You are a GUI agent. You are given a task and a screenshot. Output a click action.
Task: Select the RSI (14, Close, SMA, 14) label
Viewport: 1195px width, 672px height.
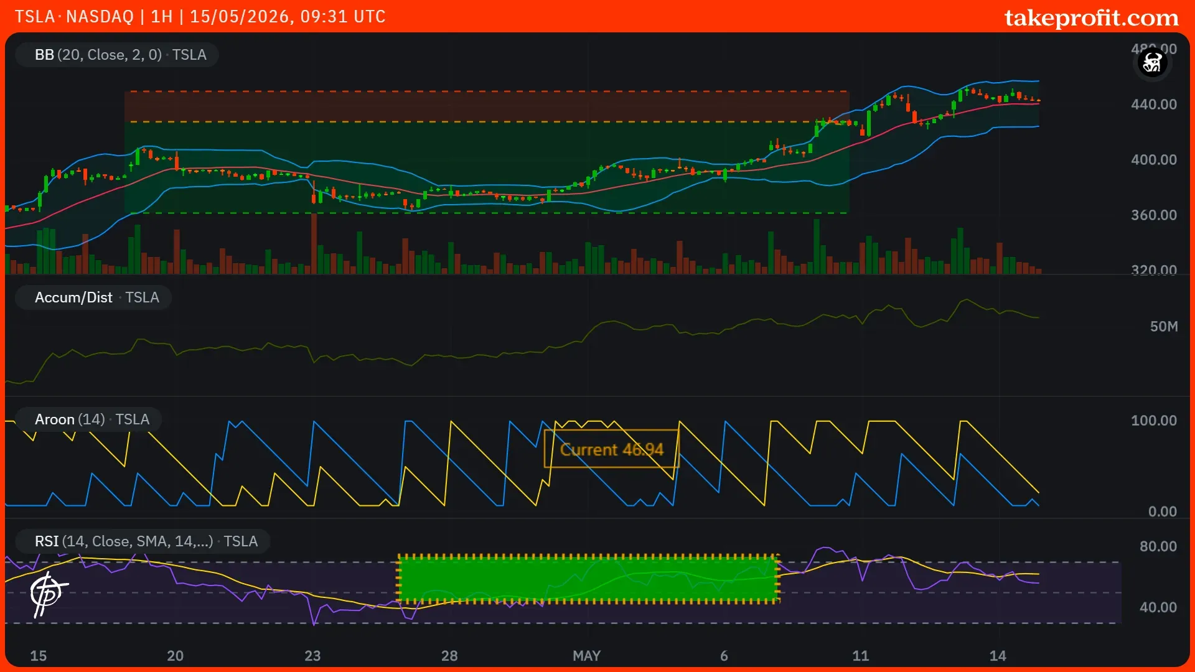tap(143, 541)
